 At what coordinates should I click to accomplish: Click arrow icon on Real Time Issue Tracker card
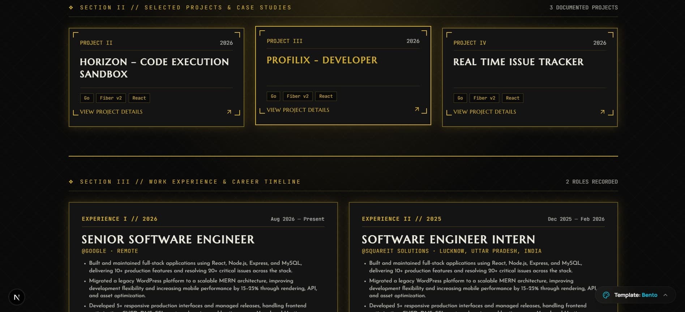click(602, 112)
